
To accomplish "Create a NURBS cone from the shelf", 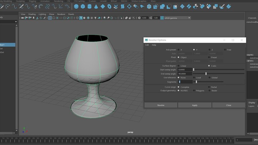I will pyautogui.click(x=96, y=6).
